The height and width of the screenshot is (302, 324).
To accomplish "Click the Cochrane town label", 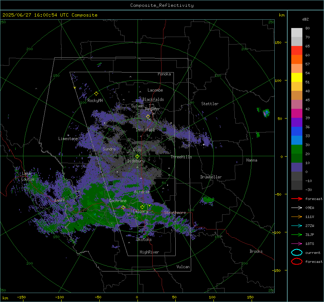I will tap(118, 201).
